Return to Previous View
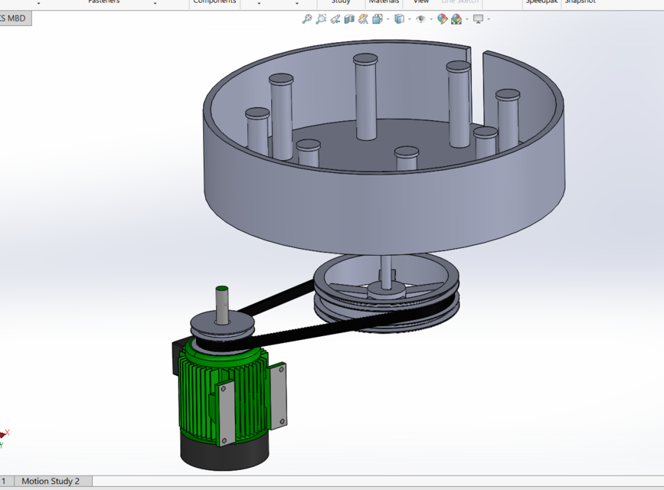The image size is (664, 490). click(335, 18)
